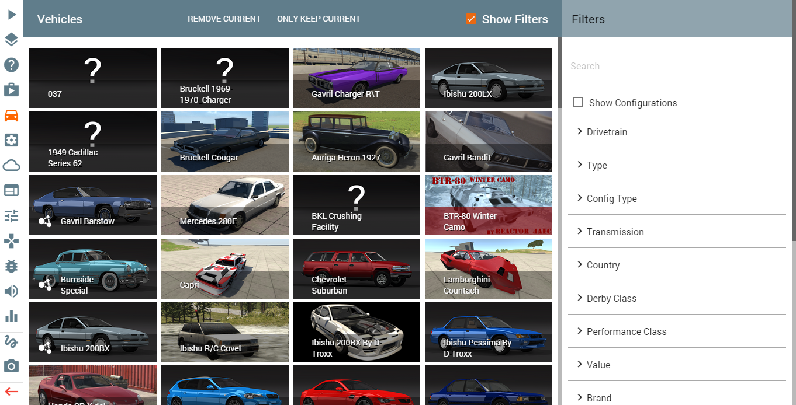This screenshot has height=405, width=796.
Task: Enable the Show Configurations checkbox
Action: pos(578,103)
